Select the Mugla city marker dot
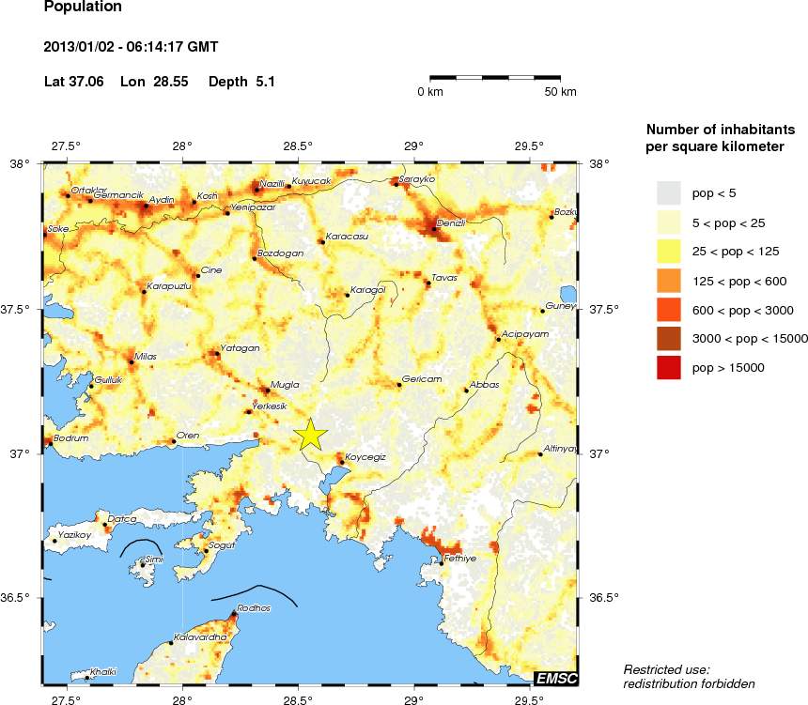Screen dimensions: 808x705 point(268,391)
